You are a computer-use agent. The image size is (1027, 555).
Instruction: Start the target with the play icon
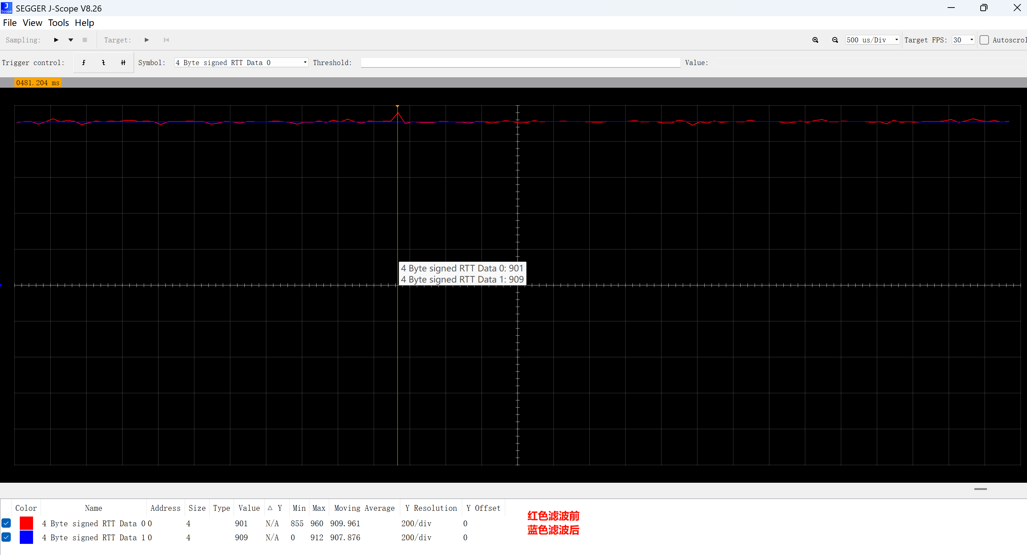(147, 40)
